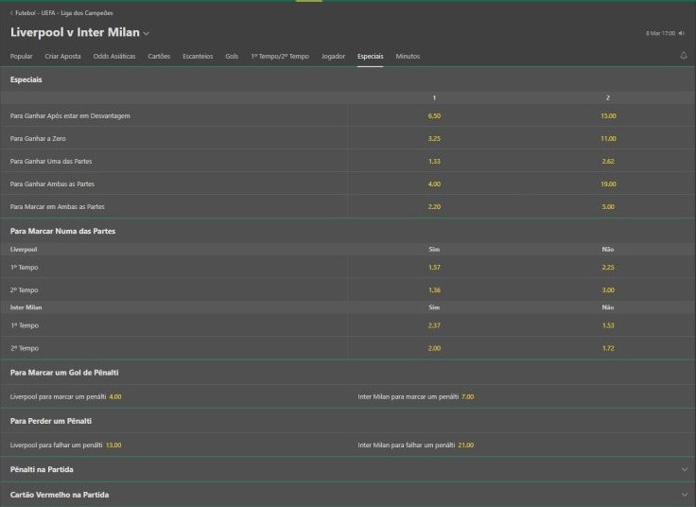Viewport: 696px width, 507px height.
Task: Pick Liverpool 1º Tempo Sim at 1.57
Action: pyautogui.click(x=434, y=268)
